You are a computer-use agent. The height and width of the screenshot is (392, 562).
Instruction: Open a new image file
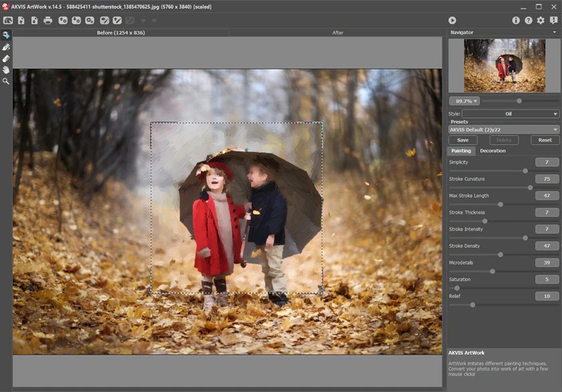pyautogui.click(x=21, y=20)
